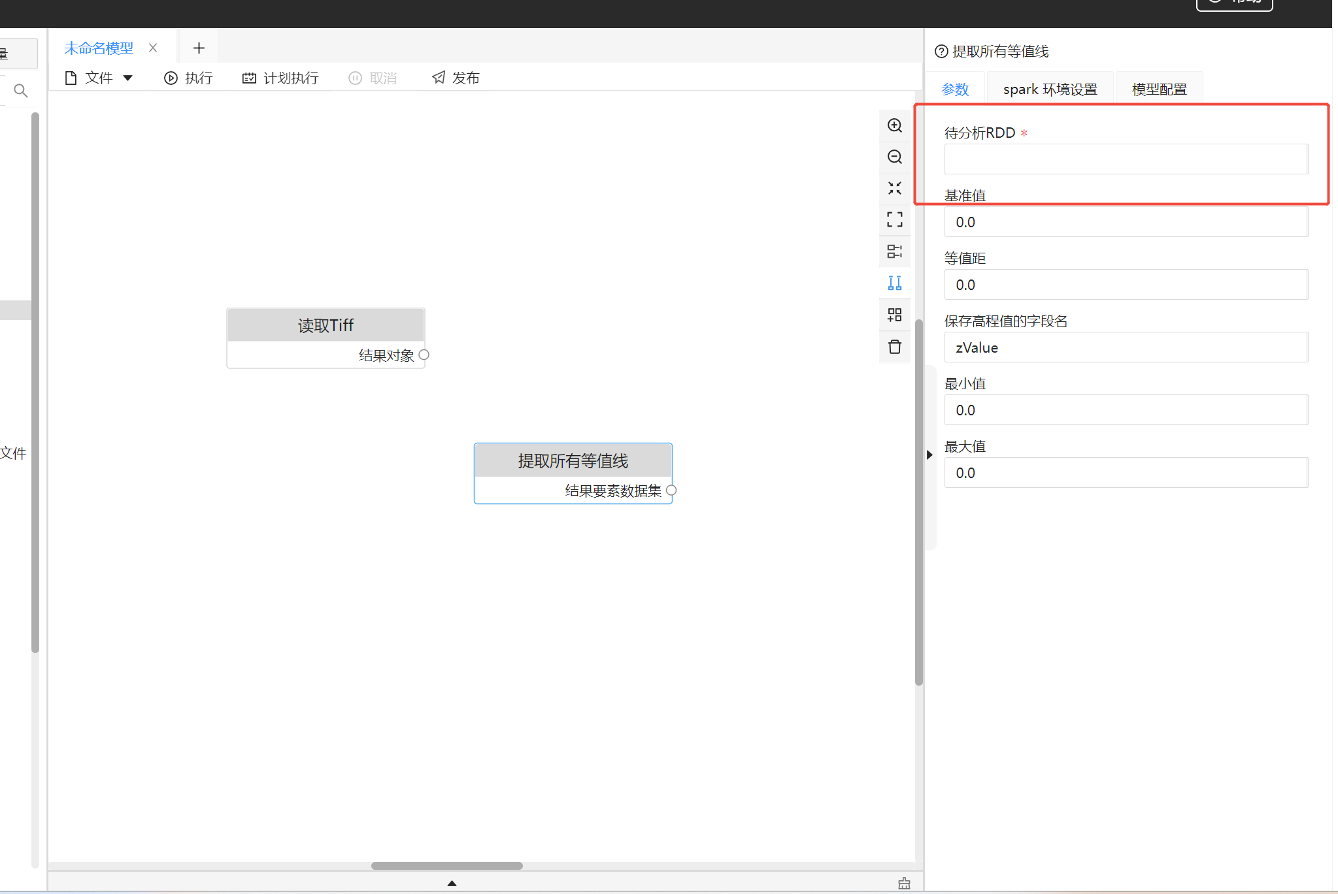Image resolution: width=1338 pixels, height=894 pixels.
Task: Open the 模型配置 tab
Action: [x=1159, y=89]
